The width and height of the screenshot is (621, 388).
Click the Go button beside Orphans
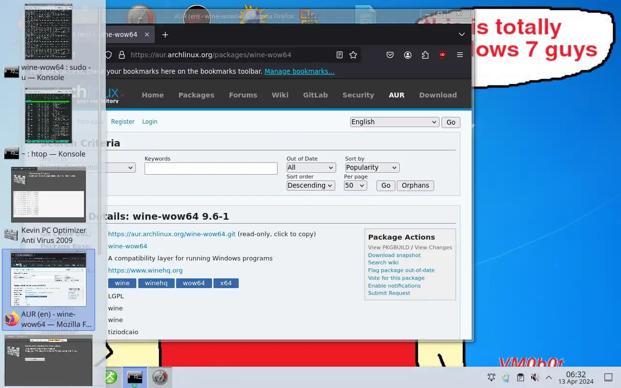(386, 185)
